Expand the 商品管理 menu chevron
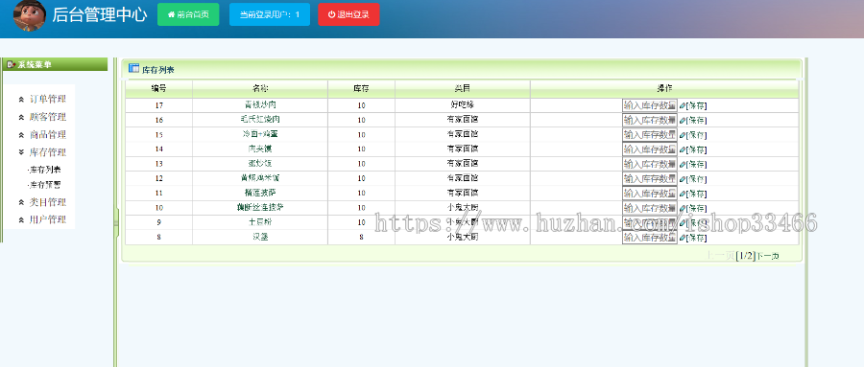Image resolution: width=864 pixels, height=367 pixels. tap(21, 135)
